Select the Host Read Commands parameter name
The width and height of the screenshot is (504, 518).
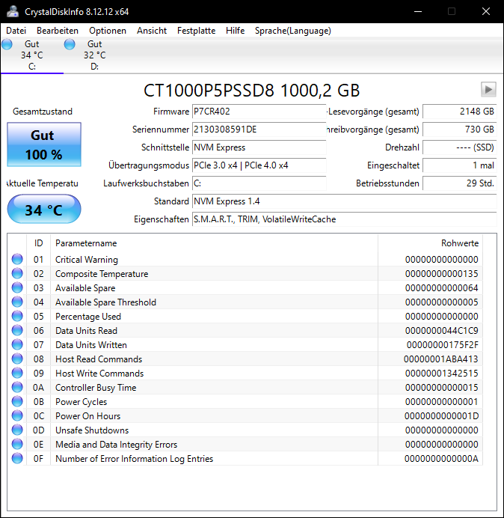coord(99,359)
